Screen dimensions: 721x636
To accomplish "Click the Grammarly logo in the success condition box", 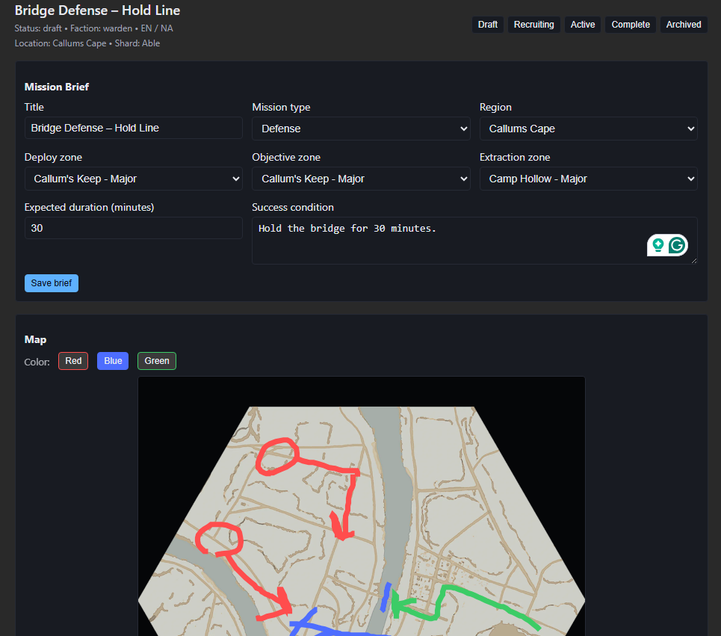I will click(x=675, y=244).
